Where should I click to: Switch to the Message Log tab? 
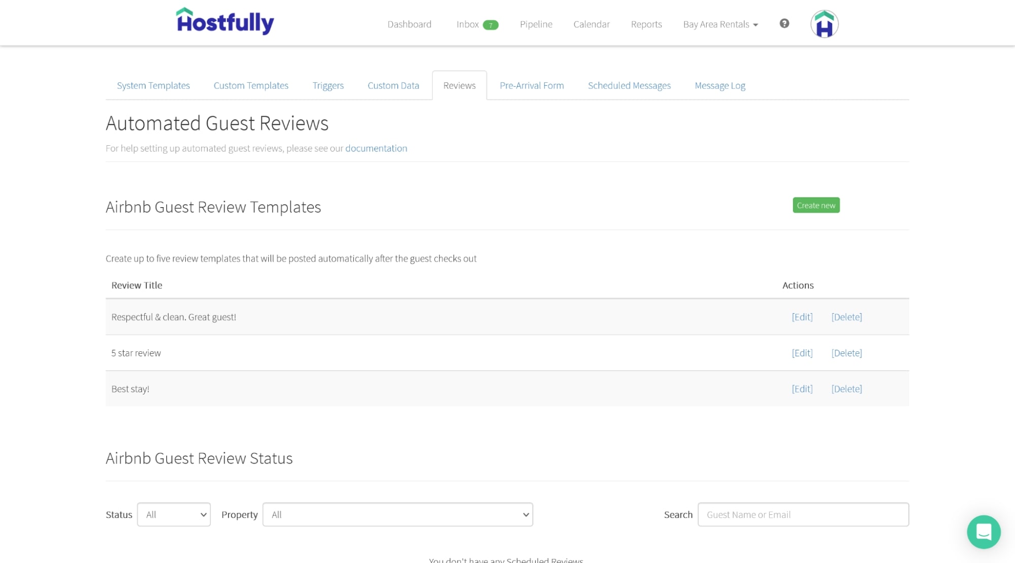(x=719, y=85)
